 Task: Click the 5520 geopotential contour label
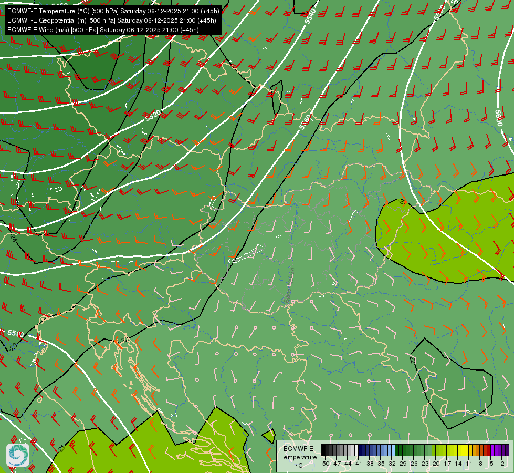tap(153, 115)
